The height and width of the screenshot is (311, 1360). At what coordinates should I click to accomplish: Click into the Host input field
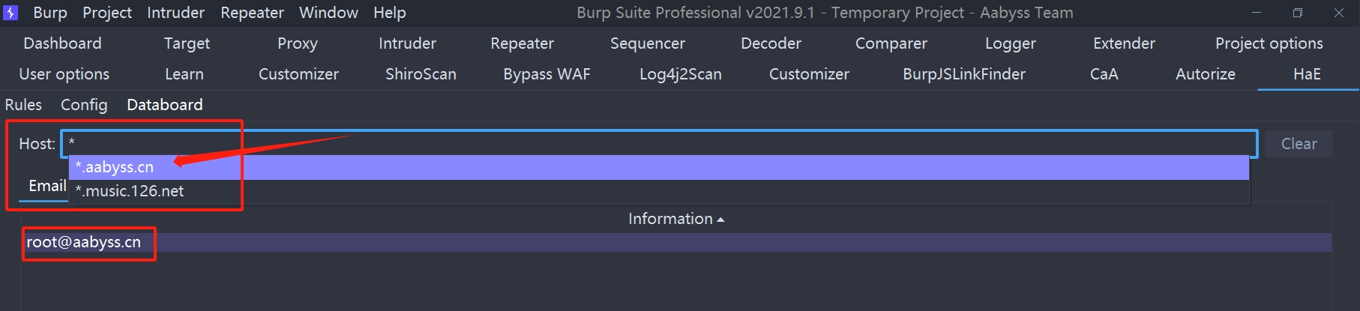pos(660,143)
